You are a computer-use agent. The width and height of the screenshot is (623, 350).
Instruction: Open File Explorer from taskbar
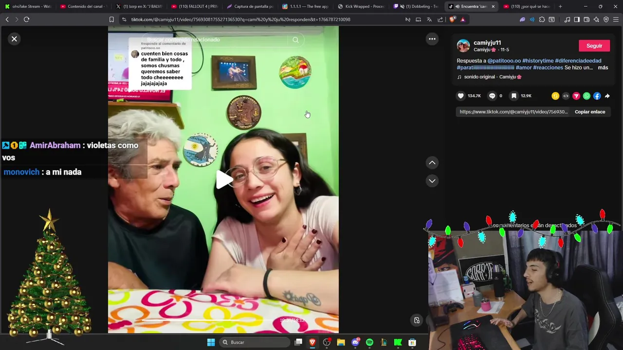tap(341, 342)
